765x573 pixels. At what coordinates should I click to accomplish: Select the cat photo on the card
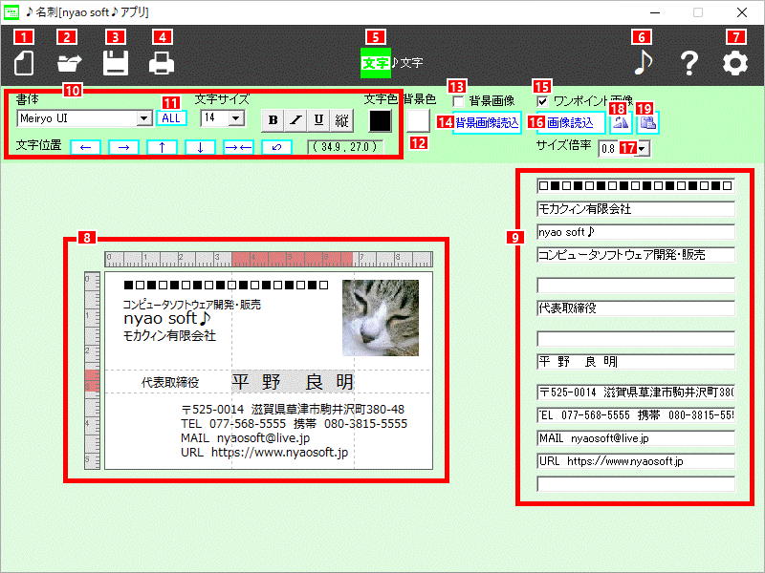[x=381, y=318]
